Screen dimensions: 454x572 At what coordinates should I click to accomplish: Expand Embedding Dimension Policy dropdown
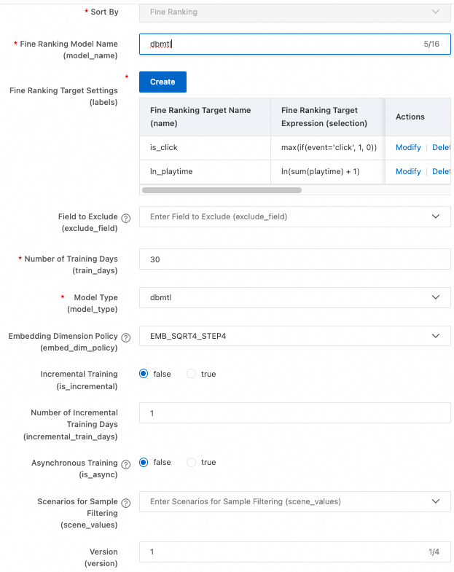[294, 336]
